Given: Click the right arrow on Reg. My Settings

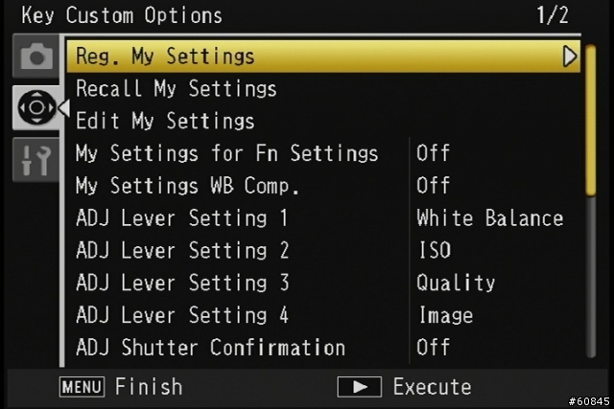Looking at the screenshot, I should click(569, 57).
